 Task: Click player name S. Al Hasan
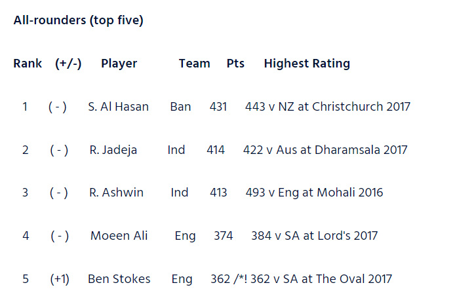[x=118, y=106]
